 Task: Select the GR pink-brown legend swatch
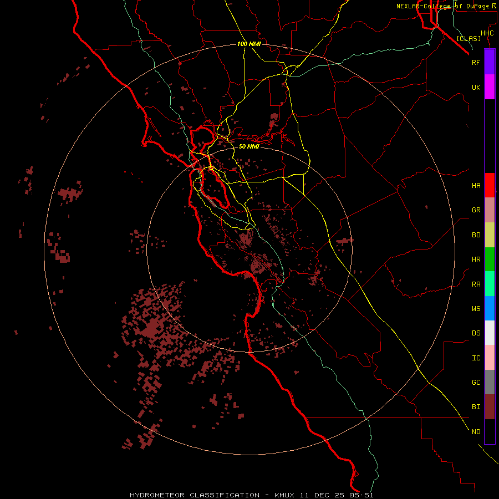tap(490, 210)
